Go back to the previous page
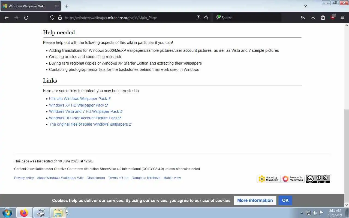Image resolution: width=349 pixels, height=218 pixels. point(7,18)
